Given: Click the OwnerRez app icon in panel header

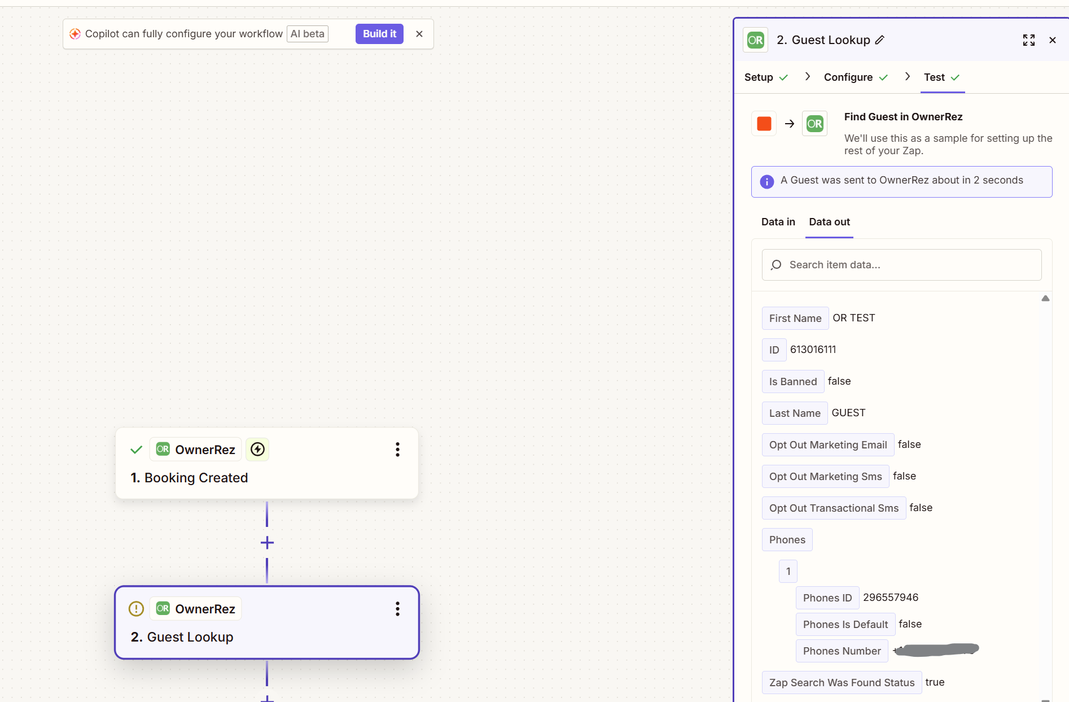Looking at the screenshot, I should [755, 40].
